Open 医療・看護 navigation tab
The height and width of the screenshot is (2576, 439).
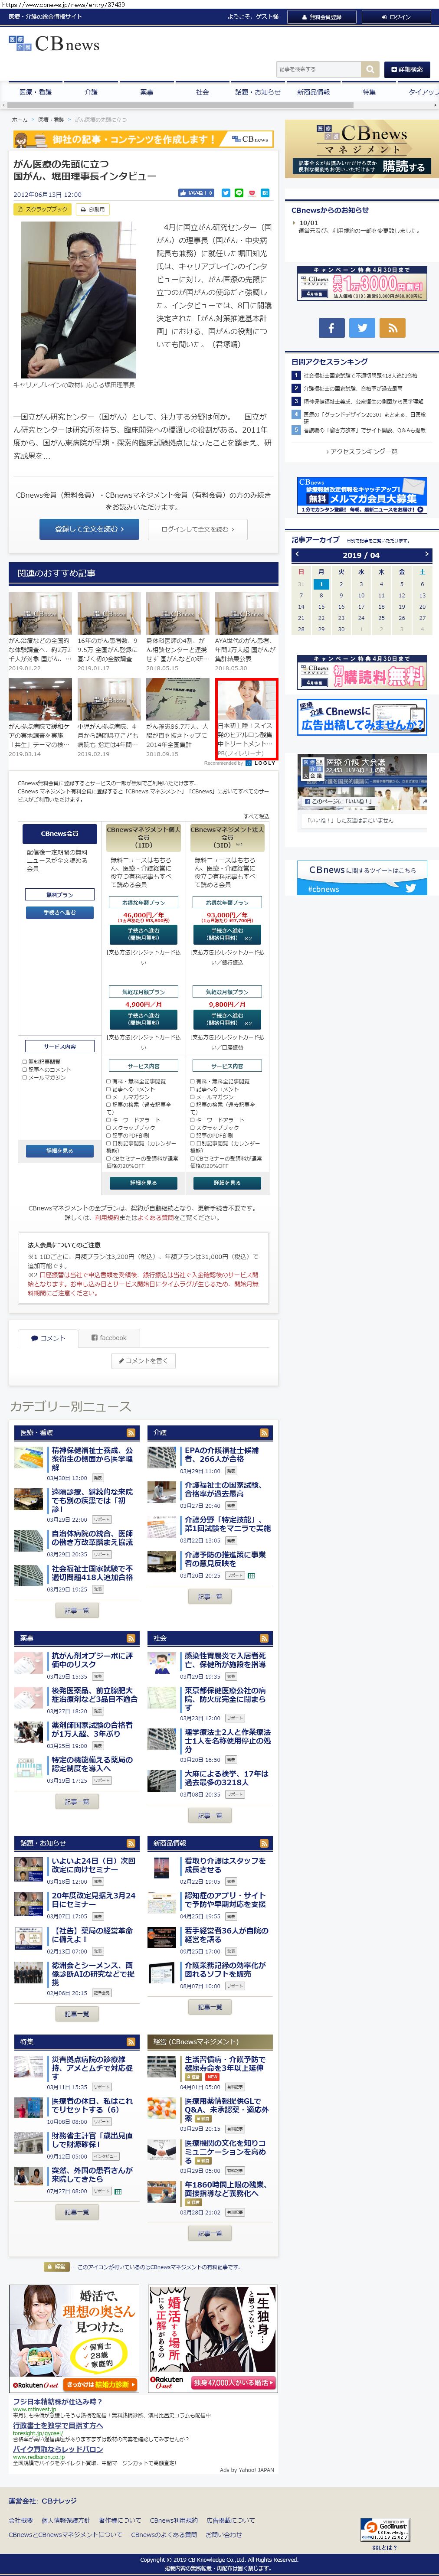(x=35, y=92)
